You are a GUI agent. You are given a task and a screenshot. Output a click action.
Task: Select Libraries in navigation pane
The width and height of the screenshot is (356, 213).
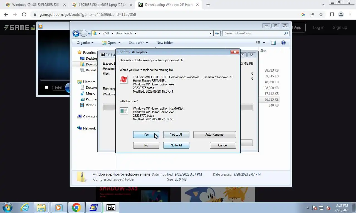point(89,82)
